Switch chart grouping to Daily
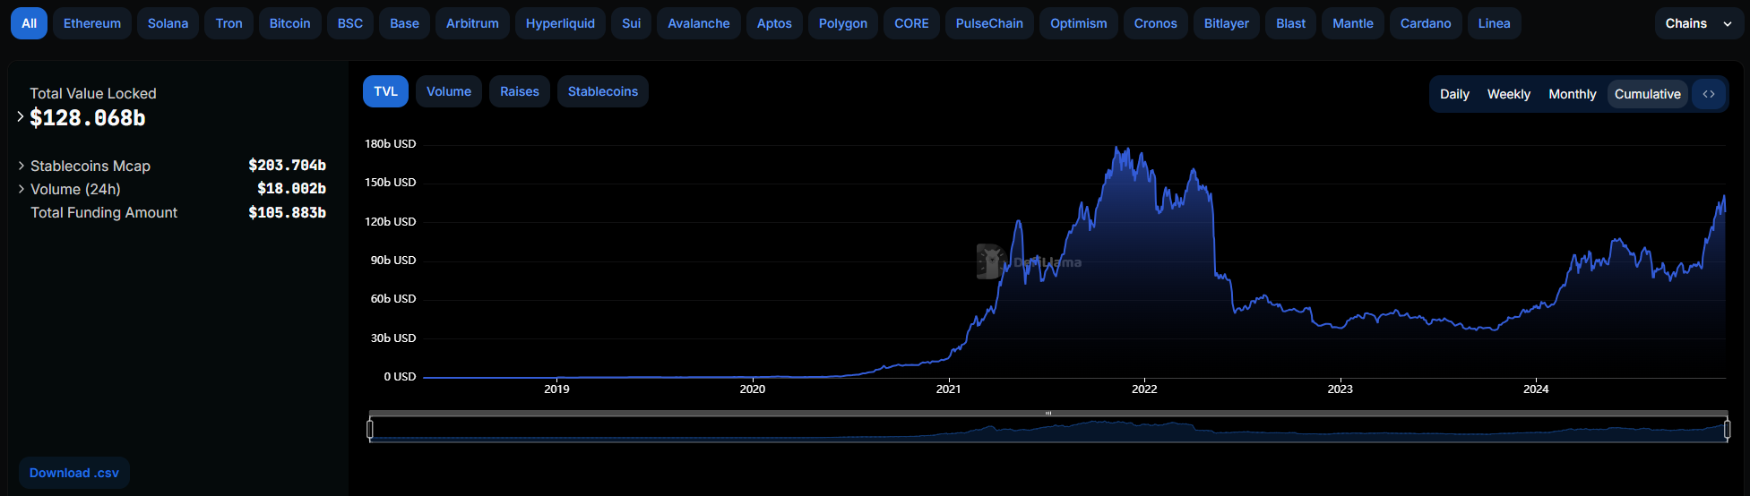Viewport: 1750px width, 496px height. 1454,94
